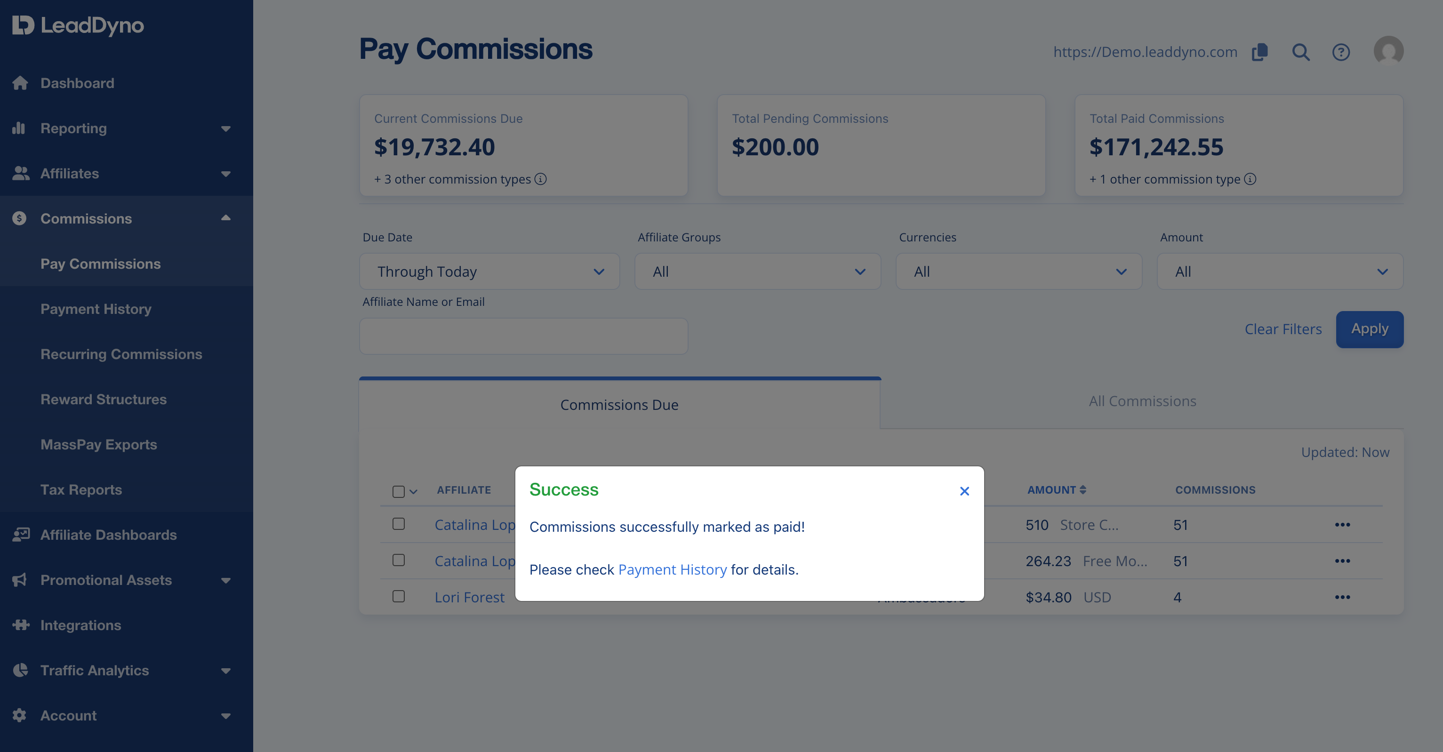Click the $34.80 amount cell

coord(1048,597)
